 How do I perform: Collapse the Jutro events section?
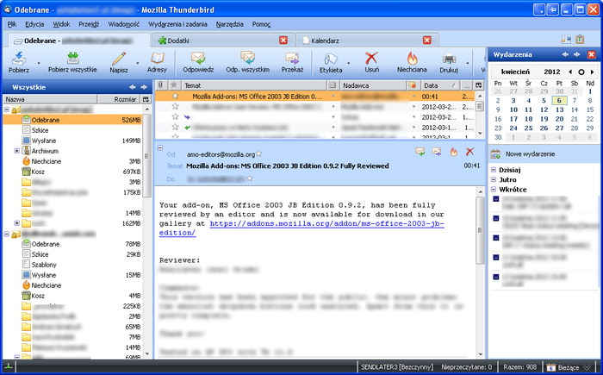coord(494,179)
